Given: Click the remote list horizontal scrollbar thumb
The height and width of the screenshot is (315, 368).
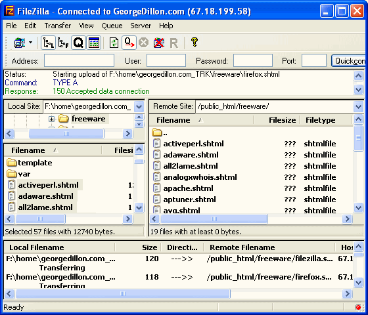Looking at the screenshot, I should point(214,219).
